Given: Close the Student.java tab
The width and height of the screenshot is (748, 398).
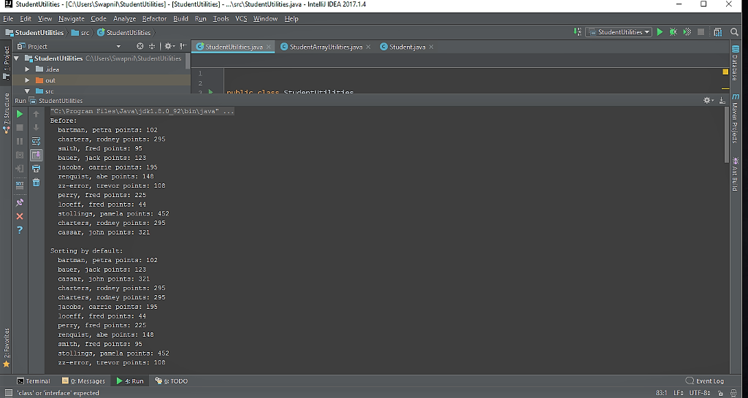Looking at the screenshot, I should coord(431,47).
